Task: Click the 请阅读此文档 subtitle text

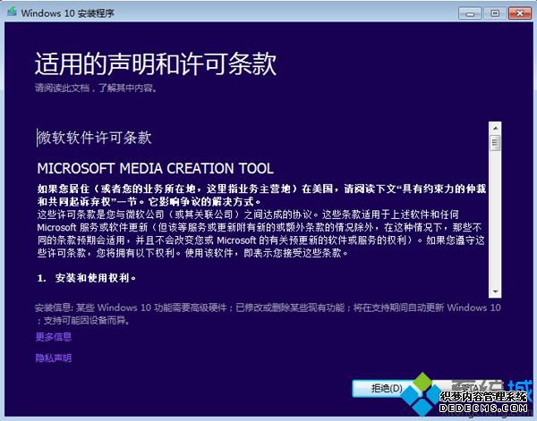Action: [x=97, y=88]
